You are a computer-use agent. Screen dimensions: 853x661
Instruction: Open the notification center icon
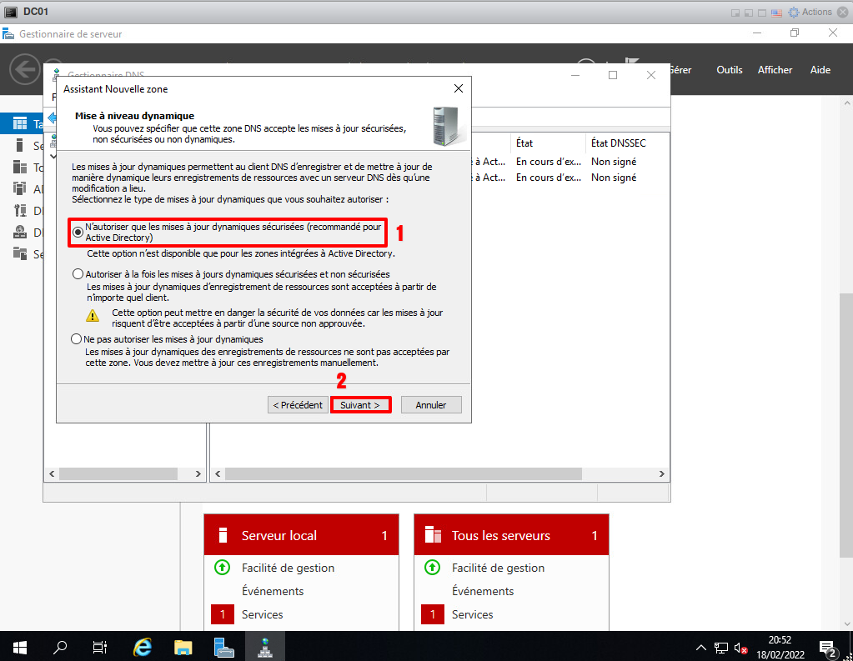point(828,648)
